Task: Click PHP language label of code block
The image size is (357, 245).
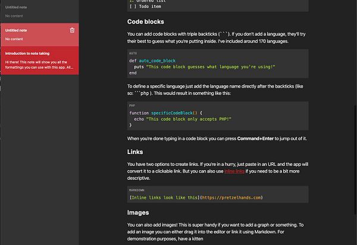Action: 132,106
